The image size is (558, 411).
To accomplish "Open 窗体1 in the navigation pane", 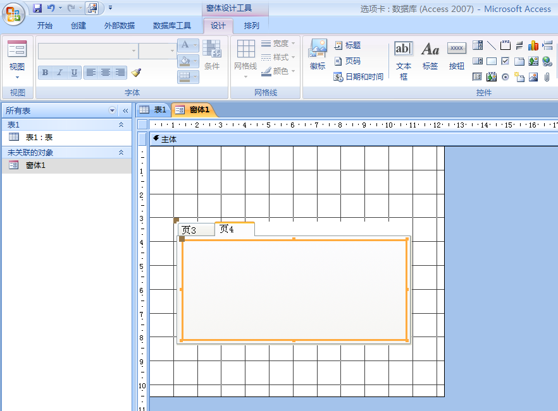I will [35, 165].
